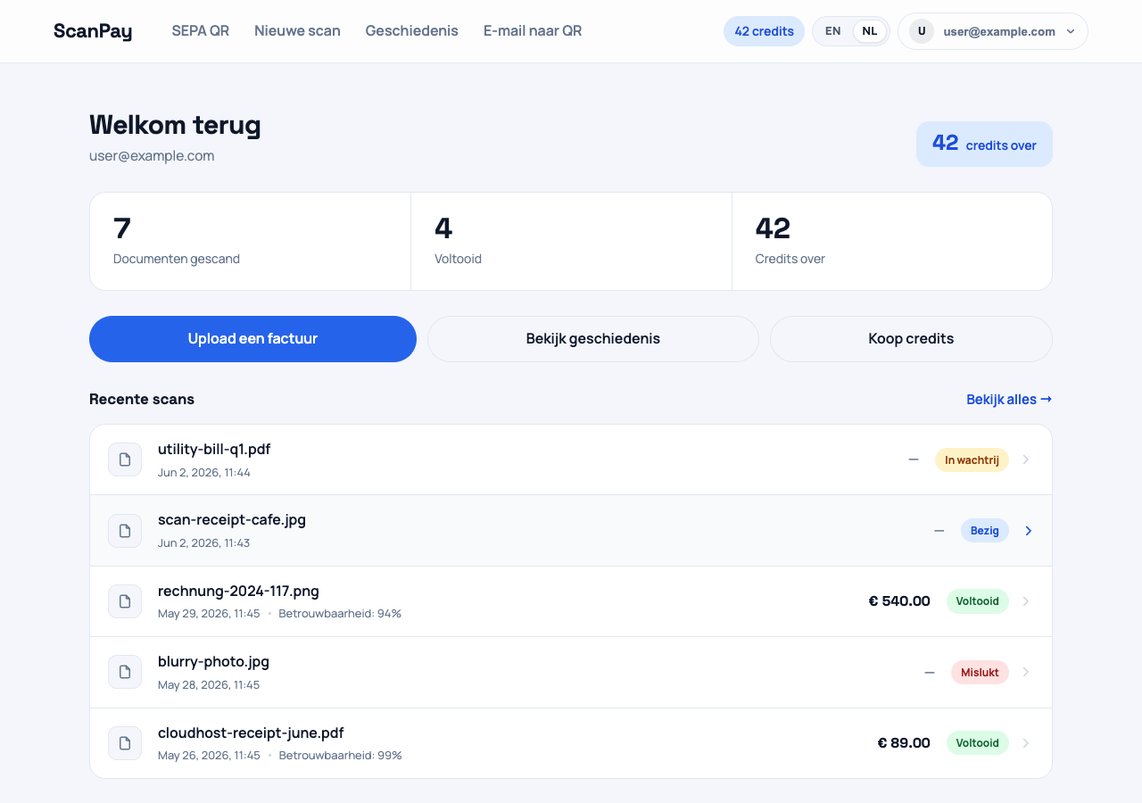Click the € 89.00 amount
This screenshot has width=1142, height=803.
tap(904, 743)
